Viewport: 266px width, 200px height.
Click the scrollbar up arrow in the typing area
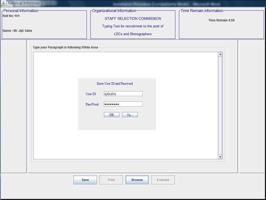(220, 54)
